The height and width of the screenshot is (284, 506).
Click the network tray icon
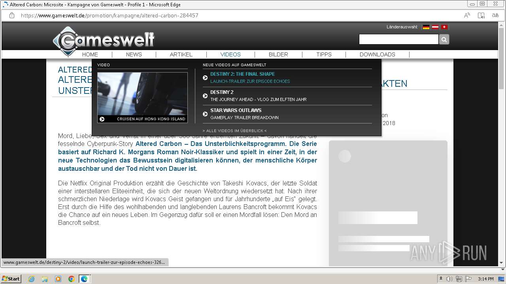(459, 279)
